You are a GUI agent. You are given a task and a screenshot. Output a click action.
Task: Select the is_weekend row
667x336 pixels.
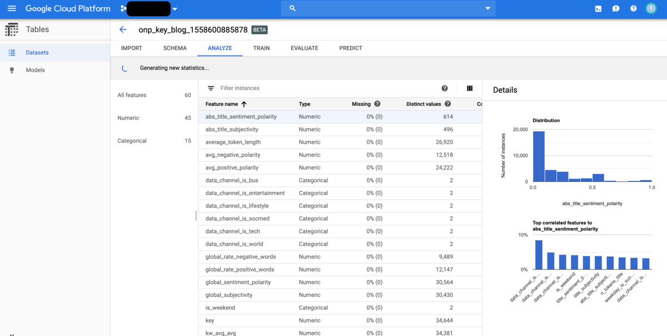[x=340, y=308]
